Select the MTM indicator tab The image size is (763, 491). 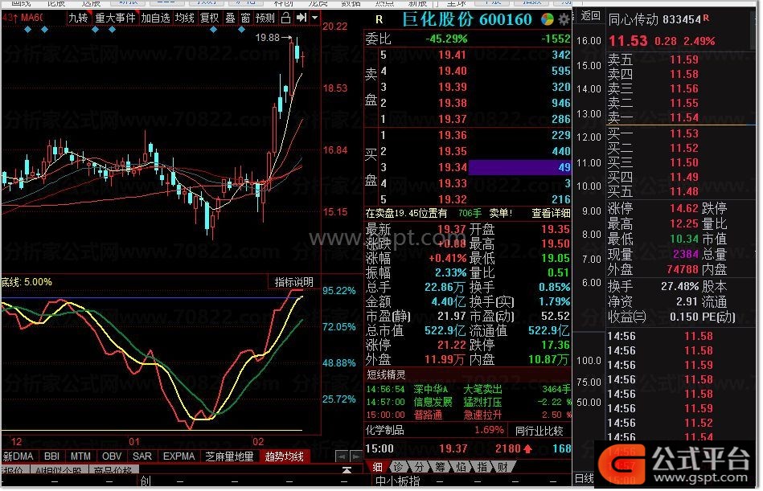(x=80, y=456)
